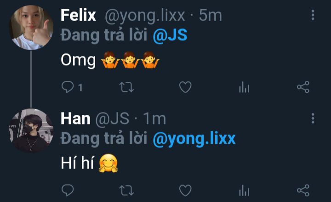Open three-dot menu on Felix's tweet
Viewport: 331px width, 202px height.
click(x=313, y=15)
